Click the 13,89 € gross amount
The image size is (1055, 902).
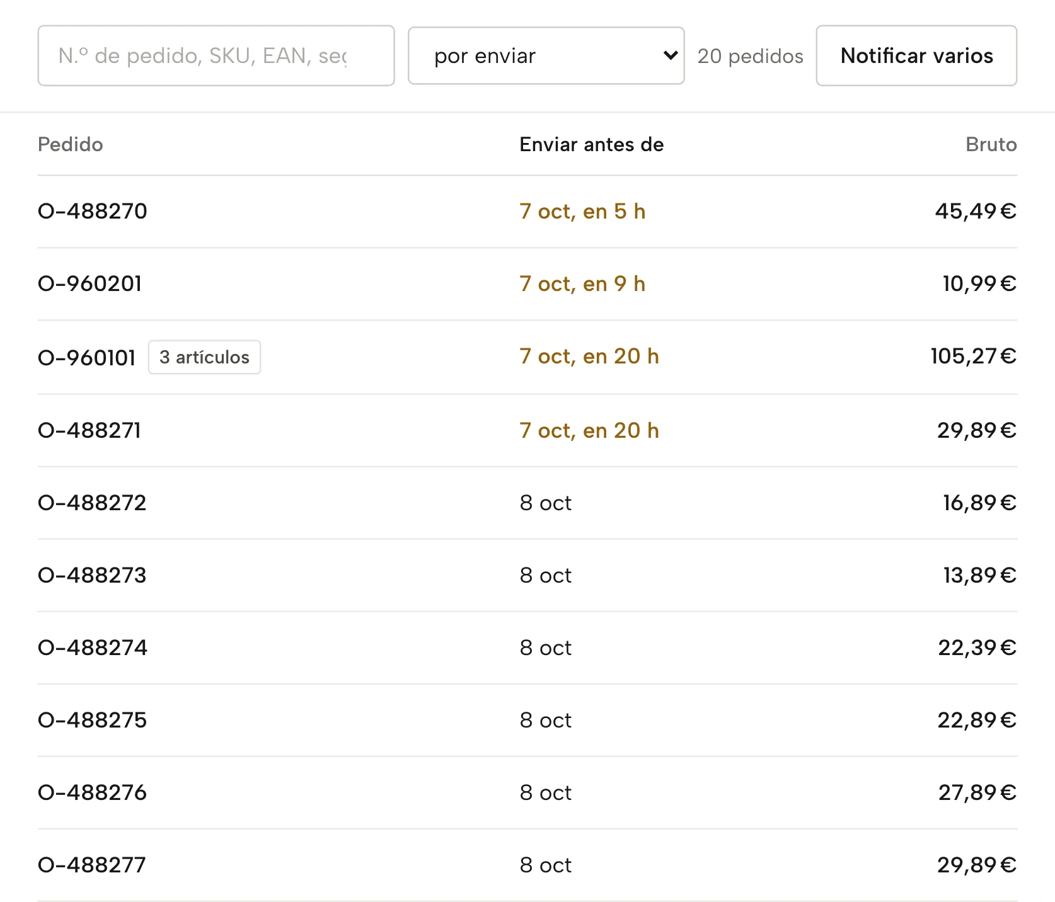tap(980, 575)
